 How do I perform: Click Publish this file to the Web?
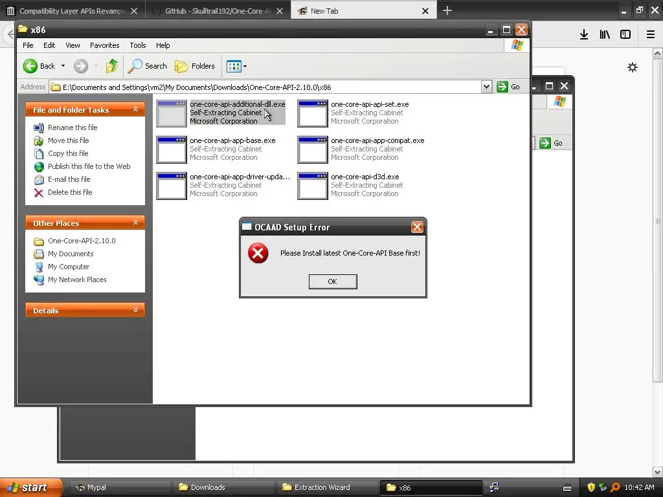pos(89,166)
